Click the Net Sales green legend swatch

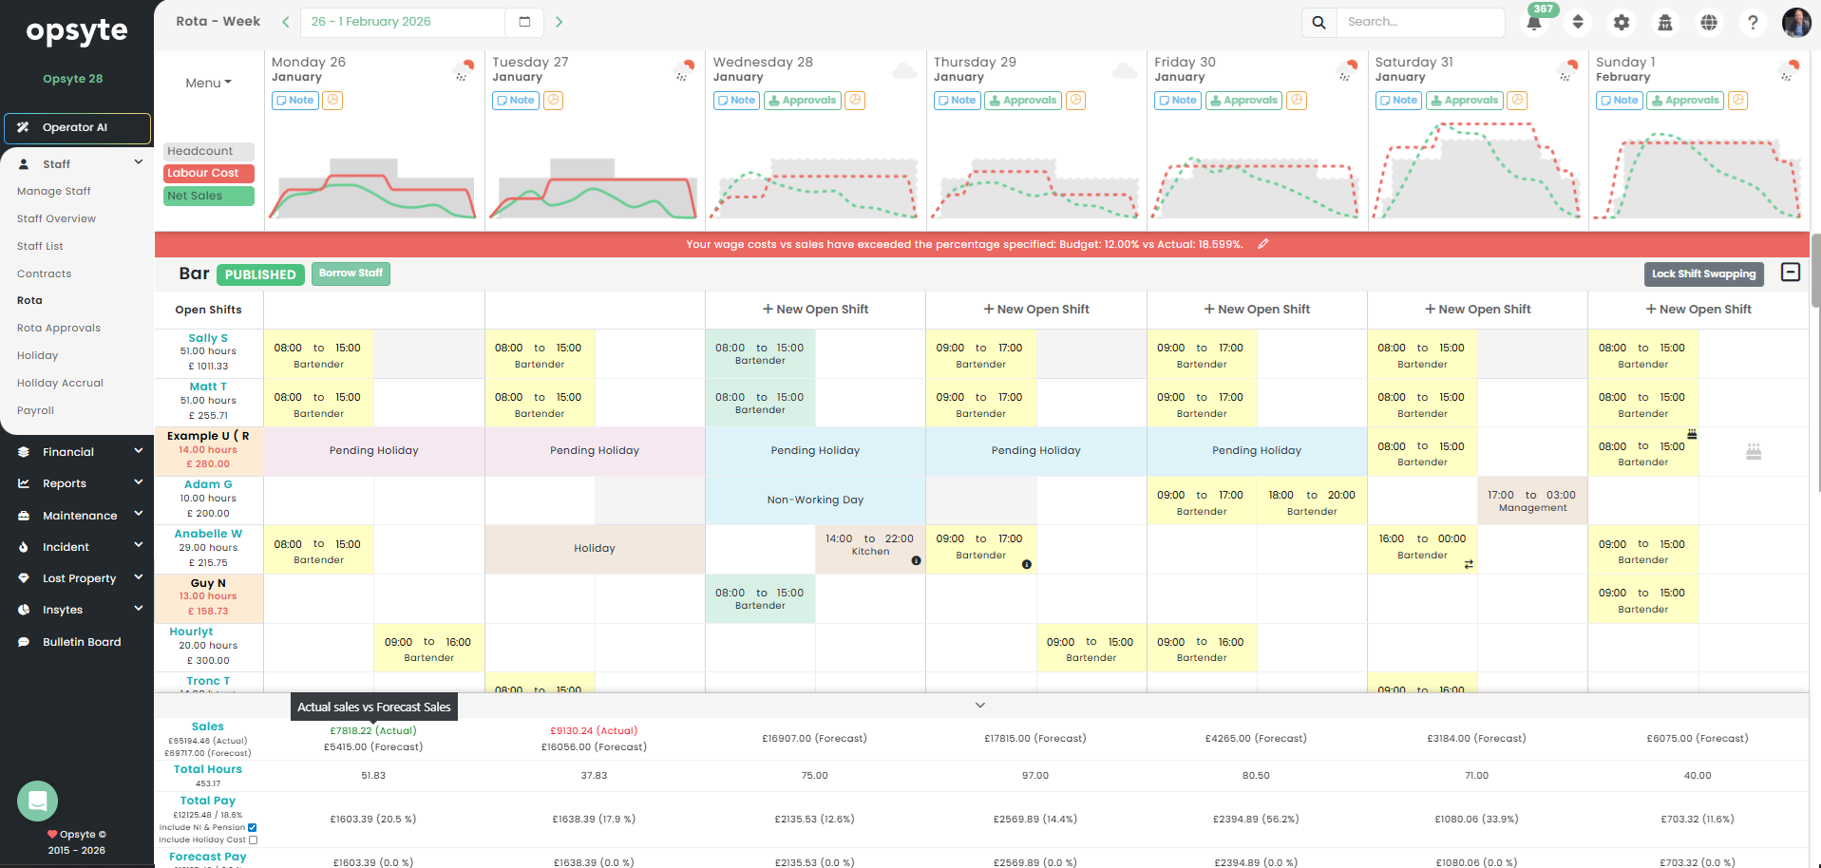tap(208, 196)
